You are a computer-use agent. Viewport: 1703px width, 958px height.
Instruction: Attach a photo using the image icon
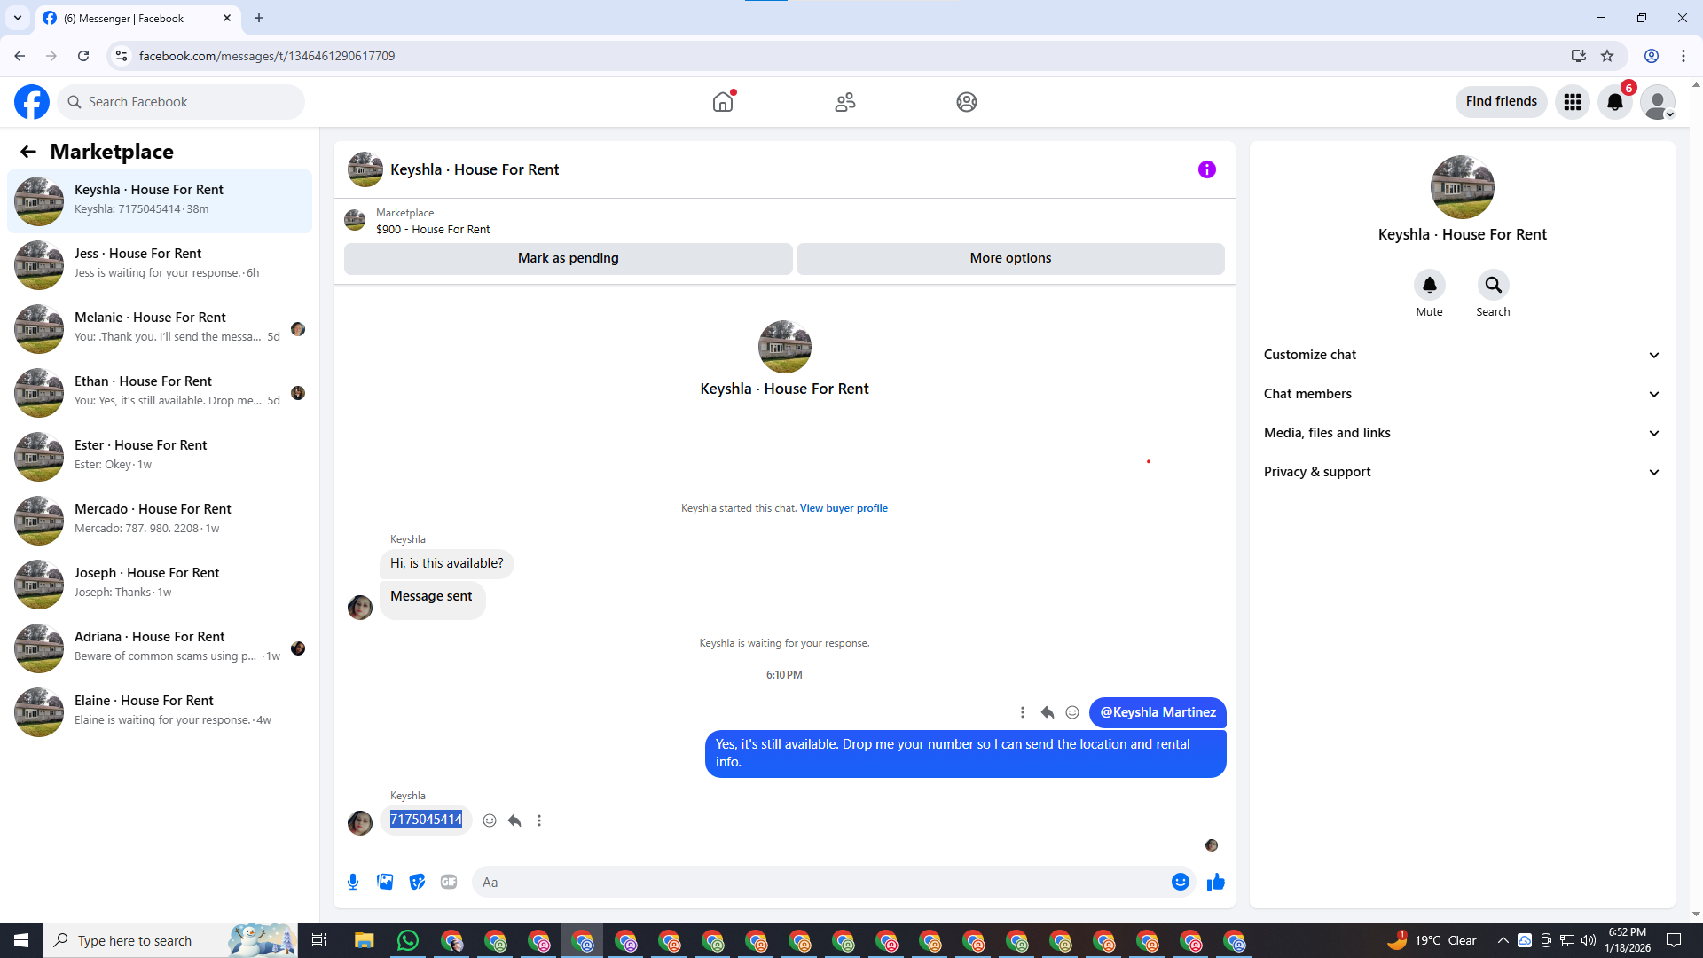[385, 882]
